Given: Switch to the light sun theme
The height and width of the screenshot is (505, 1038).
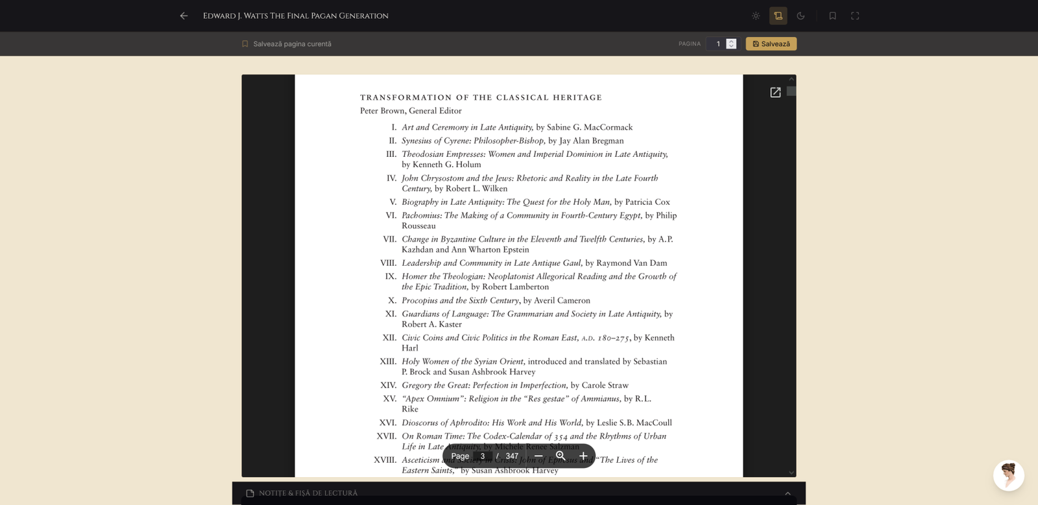Looking at the screenshot, I should [756, 16].
